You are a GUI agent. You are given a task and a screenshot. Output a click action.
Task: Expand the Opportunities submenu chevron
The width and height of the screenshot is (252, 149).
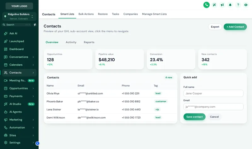coord(33,88)
